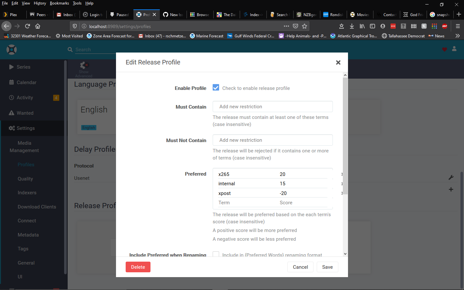Uncheck the Enable Profile checkbox
Viewport: 464px width, 290px height.
pos(216,87)
